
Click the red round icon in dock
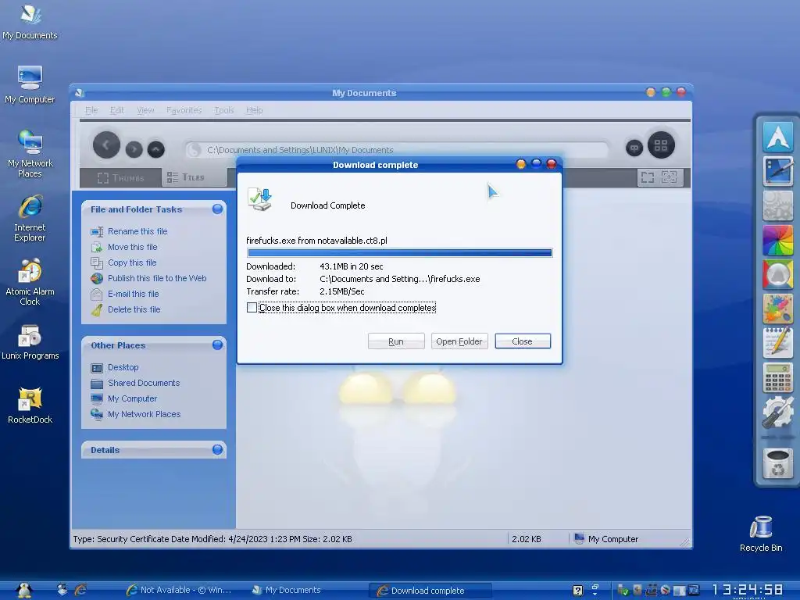[x=778, y=274]
